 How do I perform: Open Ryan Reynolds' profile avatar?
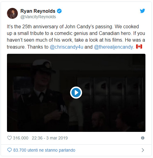pyautogui.click(x=12, y=13)
